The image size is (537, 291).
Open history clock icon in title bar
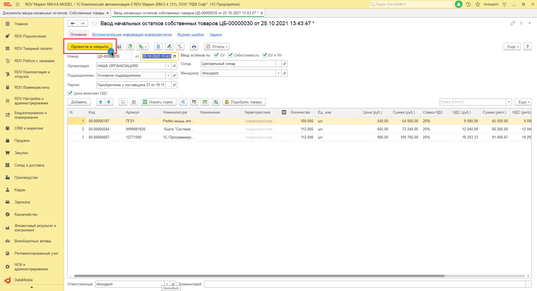(x=468, y=4)
